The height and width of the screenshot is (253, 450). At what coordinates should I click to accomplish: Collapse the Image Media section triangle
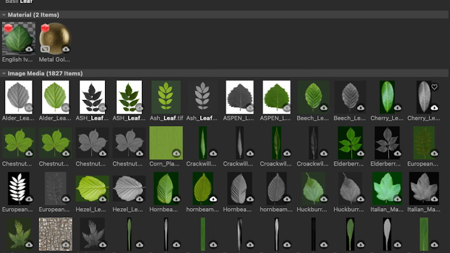coord(4,73)
